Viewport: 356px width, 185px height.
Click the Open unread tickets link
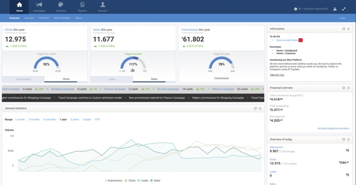(x=287, y=40)
